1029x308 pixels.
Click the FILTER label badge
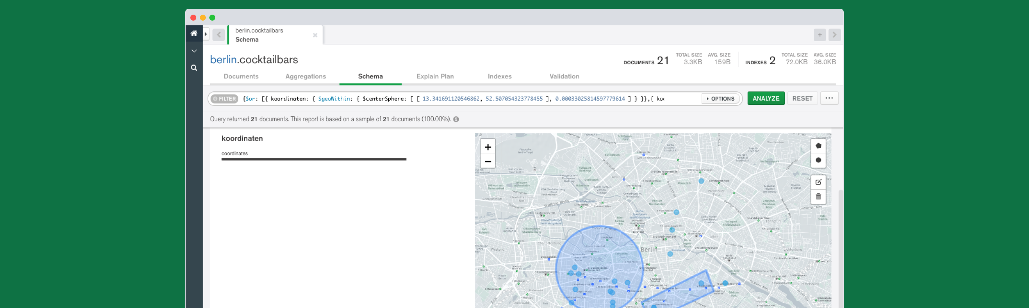coord(224,99)
